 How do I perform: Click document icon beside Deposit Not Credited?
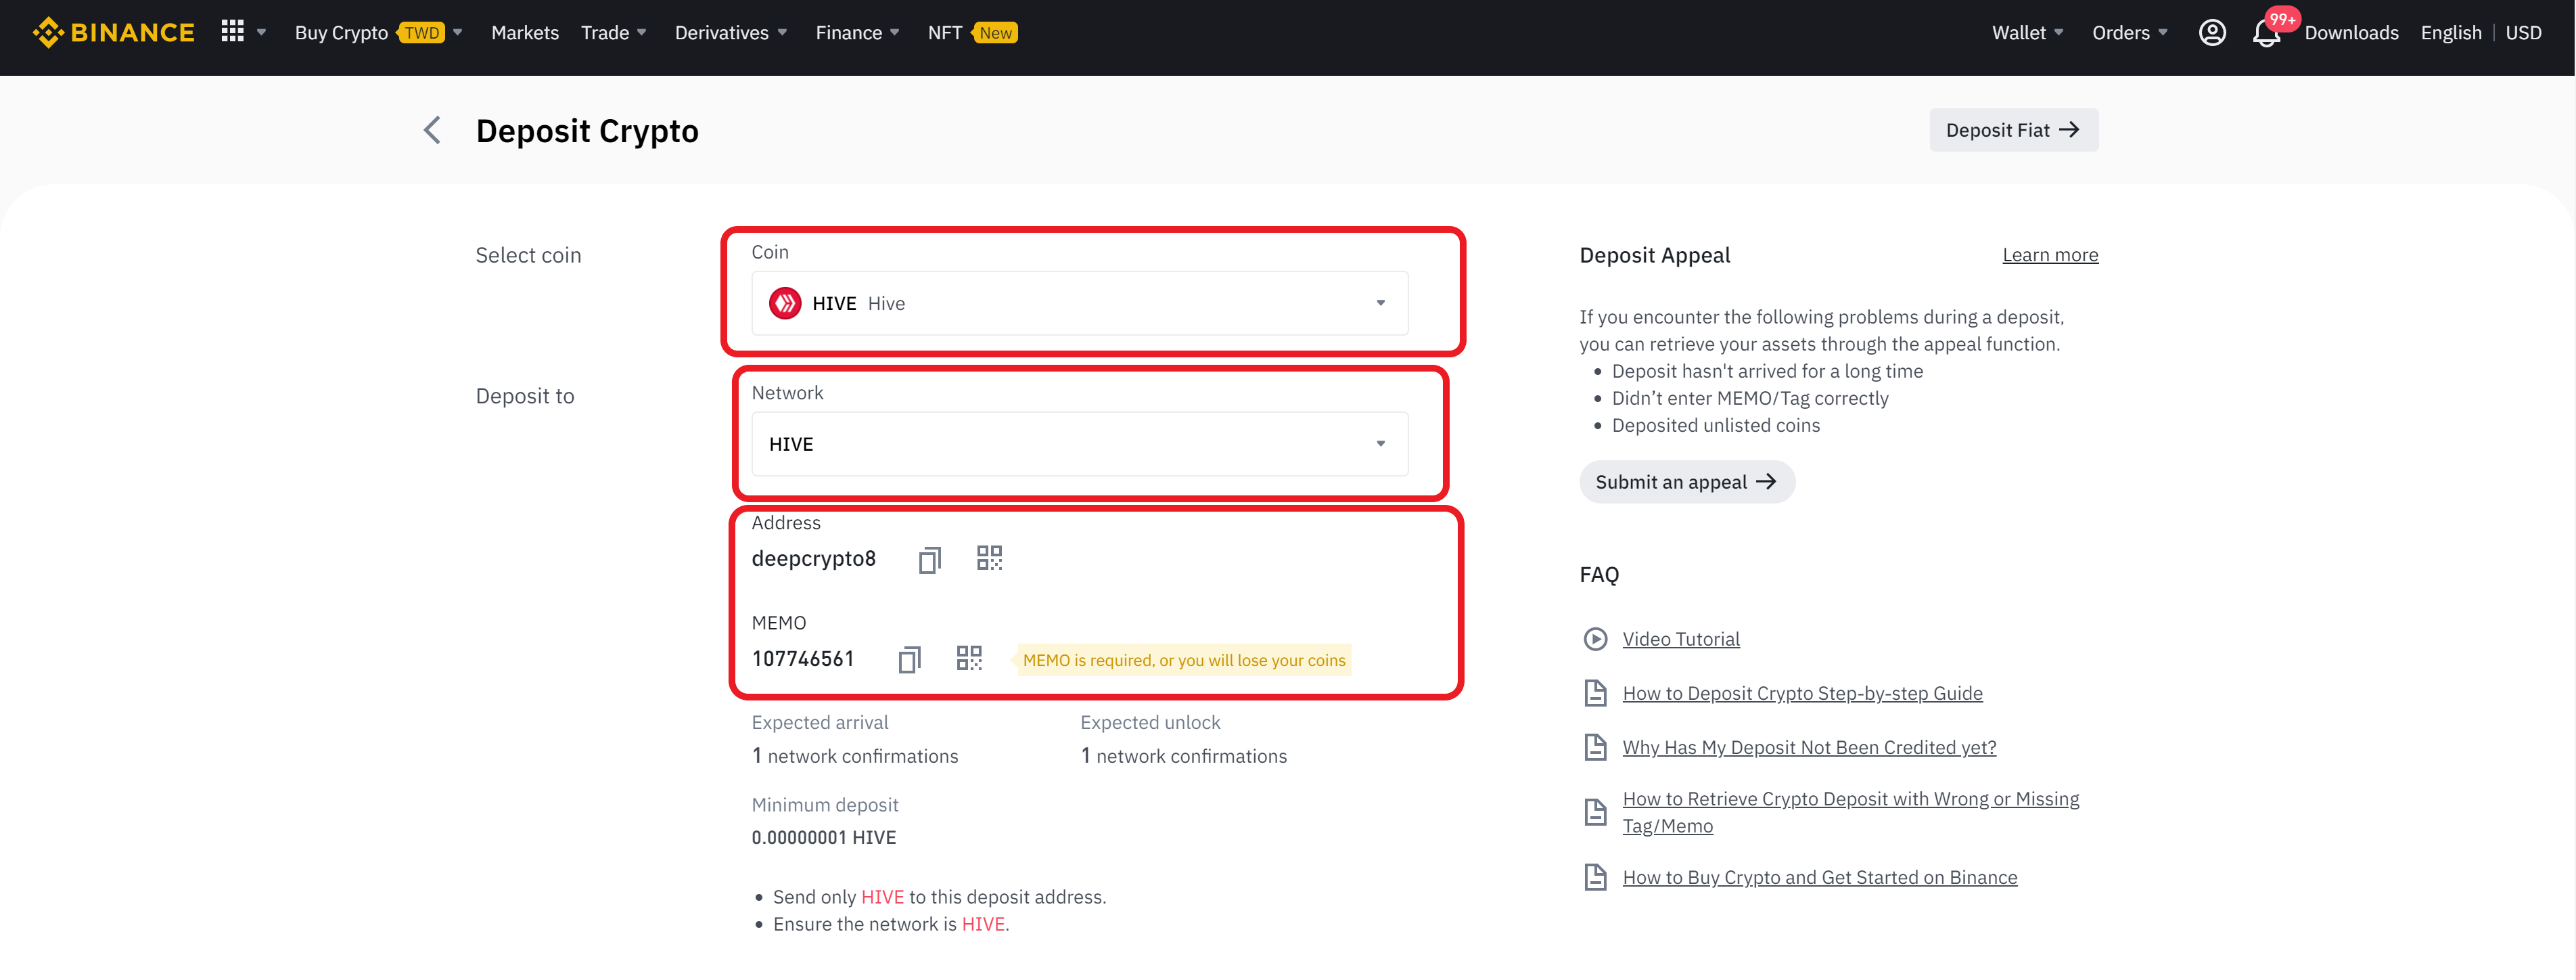point(1596,747)
